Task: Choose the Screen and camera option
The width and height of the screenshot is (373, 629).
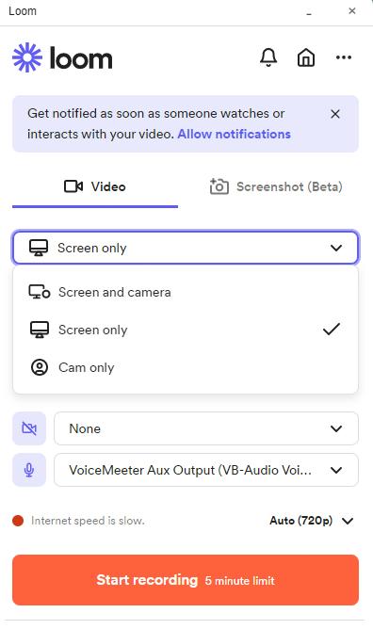Action: pos(186,292)
